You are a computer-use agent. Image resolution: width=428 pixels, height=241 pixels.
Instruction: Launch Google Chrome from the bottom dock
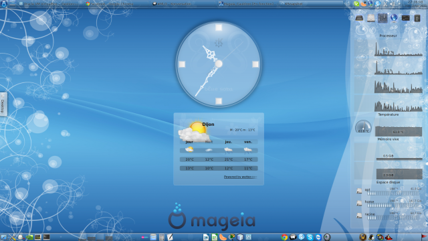[284, 237]
